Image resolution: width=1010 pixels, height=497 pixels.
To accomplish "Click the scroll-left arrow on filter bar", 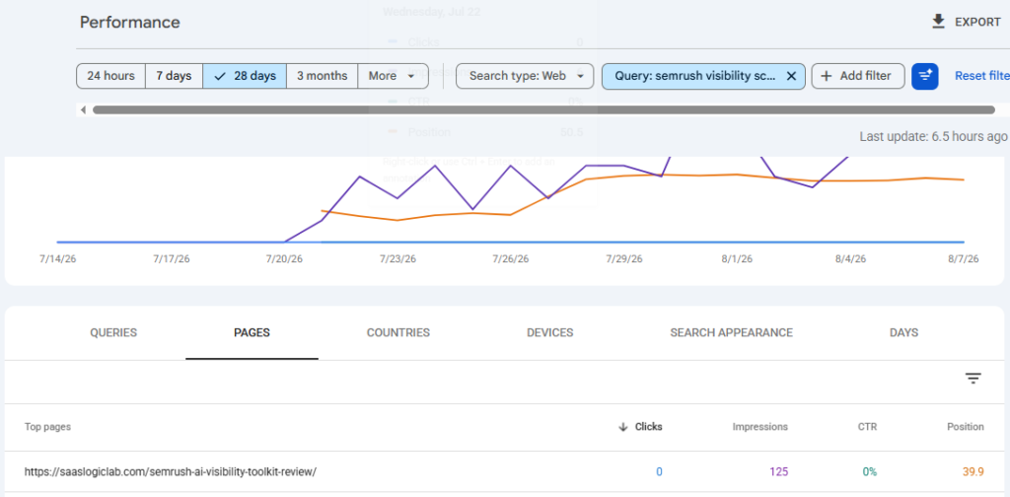I will click(x=83, y=110).
